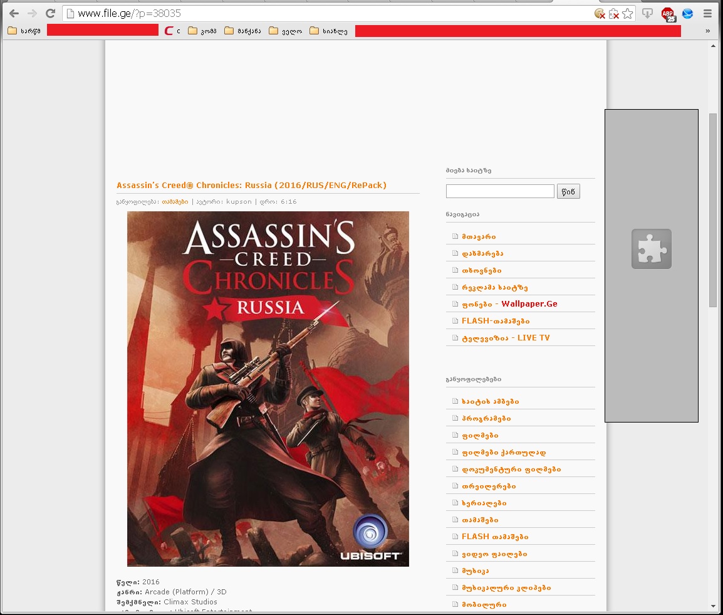The width and height of the screenshot is (723, 615).
Task: Open the 'სახლე' bookmarks folder
Action: coord(328,31)
